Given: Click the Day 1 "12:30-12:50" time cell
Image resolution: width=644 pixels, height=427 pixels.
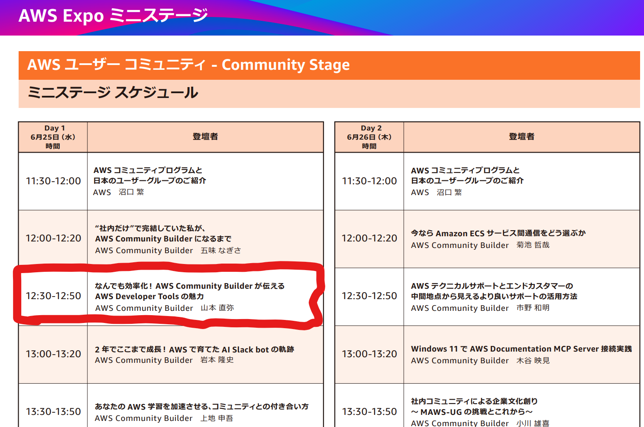Looking at the screenshot, I should pos(53,296).
